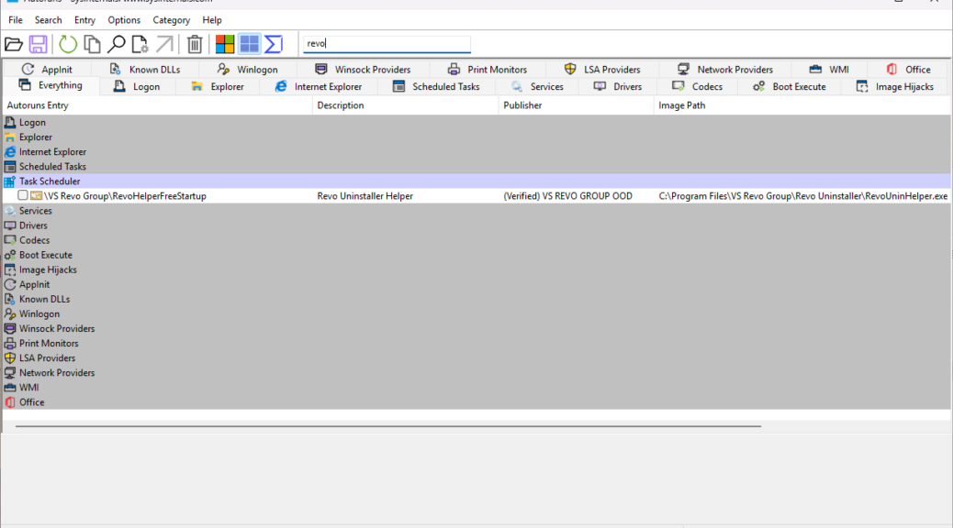Toggle the RevoHelperFreeStartup entry checkbox
The image size is (953, 528).
click(22, 195)
